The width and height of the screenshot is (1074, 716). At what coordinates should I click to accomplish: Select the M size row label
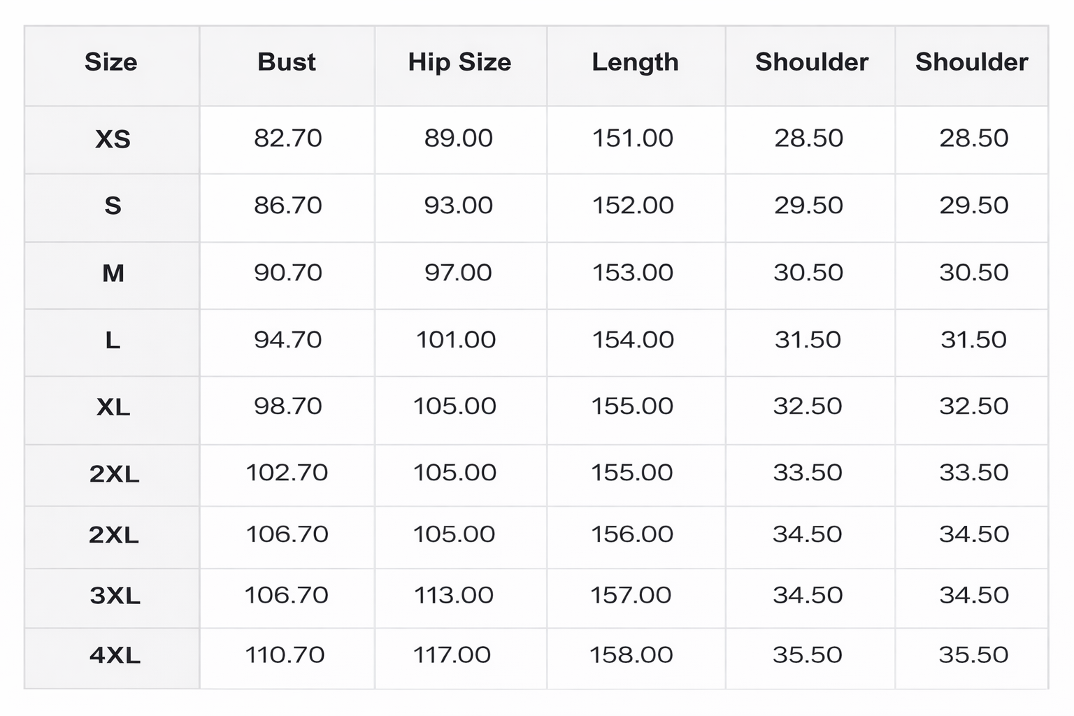click(x=113, y=273)
